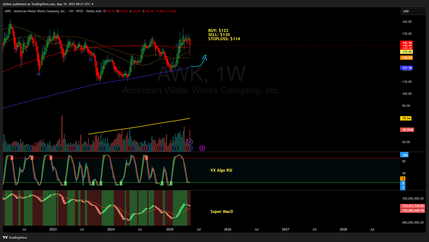Image resolution: width=429 pixels, height=242 pixels.
Task: Click the earliest green buy arrow on VX Algo RSI
Action: tap(65, 183)
